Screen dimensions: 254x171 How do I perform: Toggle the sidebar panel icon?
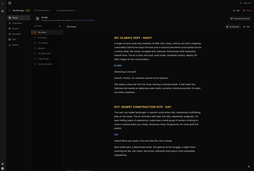pyautogui.click(x=10, y=3)
